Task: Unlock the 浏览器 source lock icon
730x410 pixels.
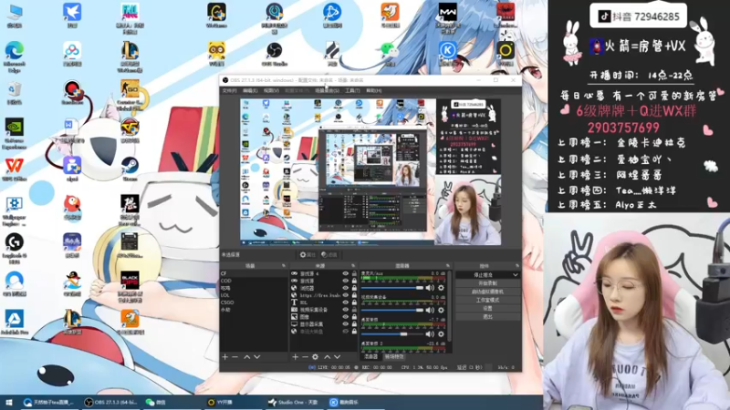Action: pyautogui.click(x=354, y=288)
